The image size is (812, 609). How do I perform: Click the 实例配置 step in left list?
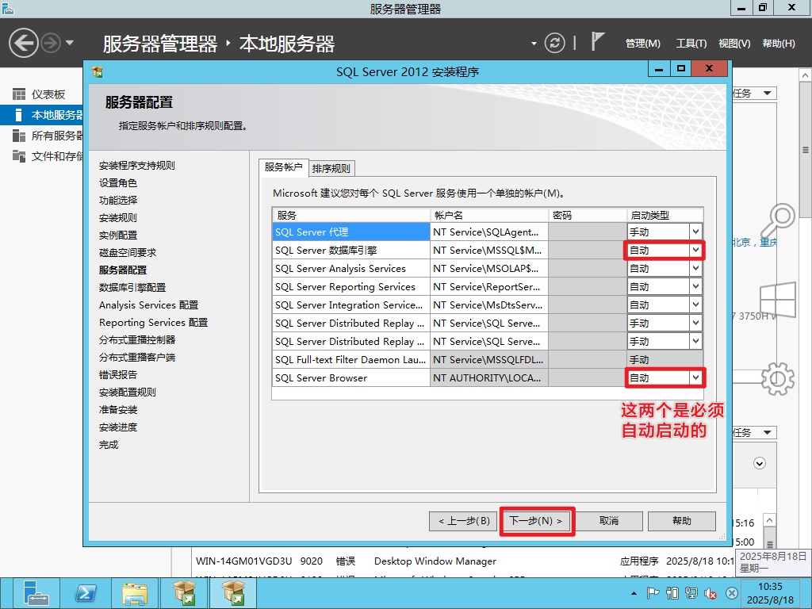click(118, 235)
